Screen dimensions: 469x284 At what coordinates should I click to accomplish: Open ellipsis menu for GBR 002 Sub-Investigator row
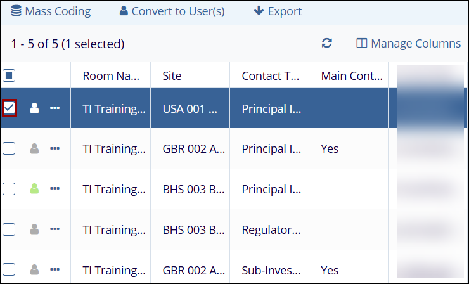coord(55,270)
